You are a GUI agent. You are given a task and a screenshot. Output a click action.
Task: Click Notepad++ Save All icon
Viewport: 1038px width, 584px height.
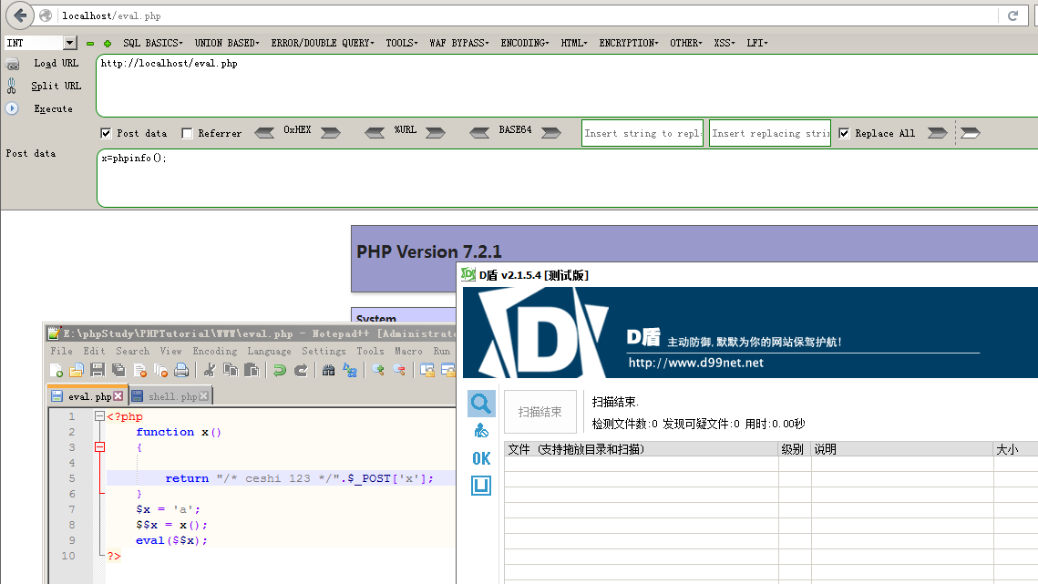(118, 370)
